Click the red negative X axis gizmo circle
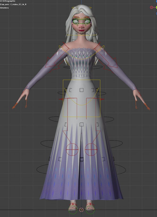157x217 pixels. (x=152, y=7)
